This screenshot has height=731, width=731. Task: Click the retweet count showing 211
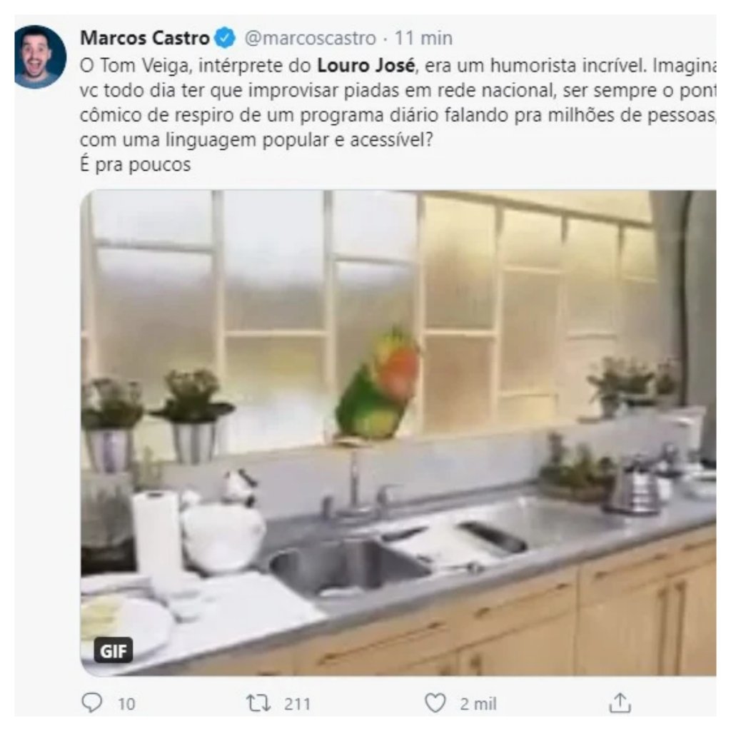click(x=297, y=703)
